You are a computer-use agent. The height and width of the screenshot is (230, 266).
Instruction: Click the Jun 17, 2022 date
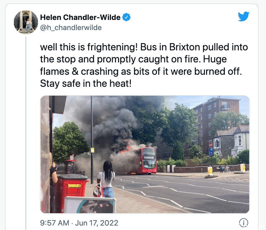(97, 223)
